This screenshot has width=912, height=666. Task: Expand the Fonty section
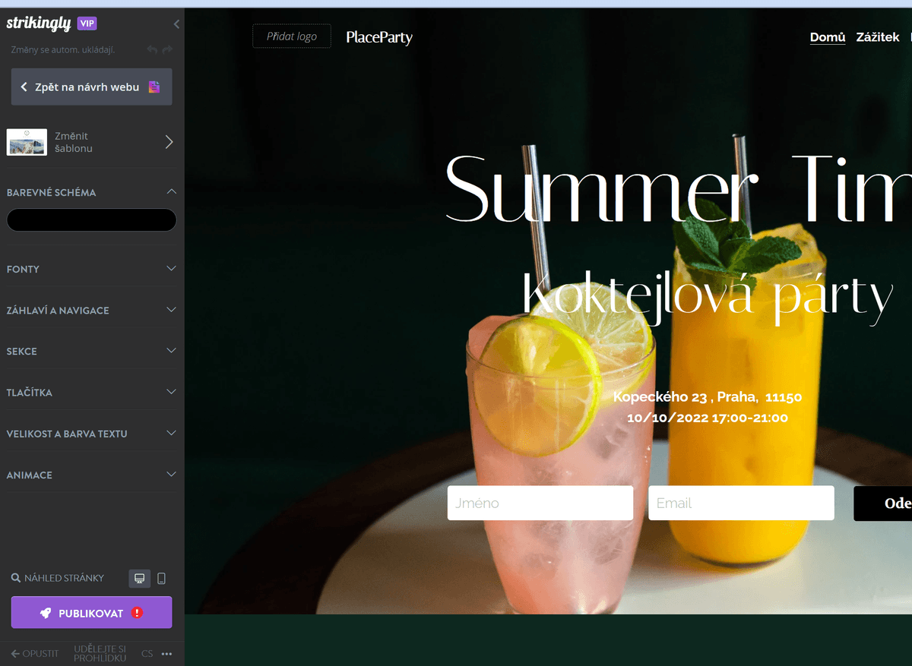[x=91, y=269]
